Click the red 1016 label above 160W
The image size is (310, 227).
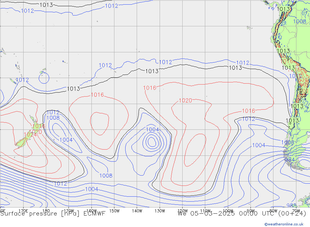pos(97,95)
